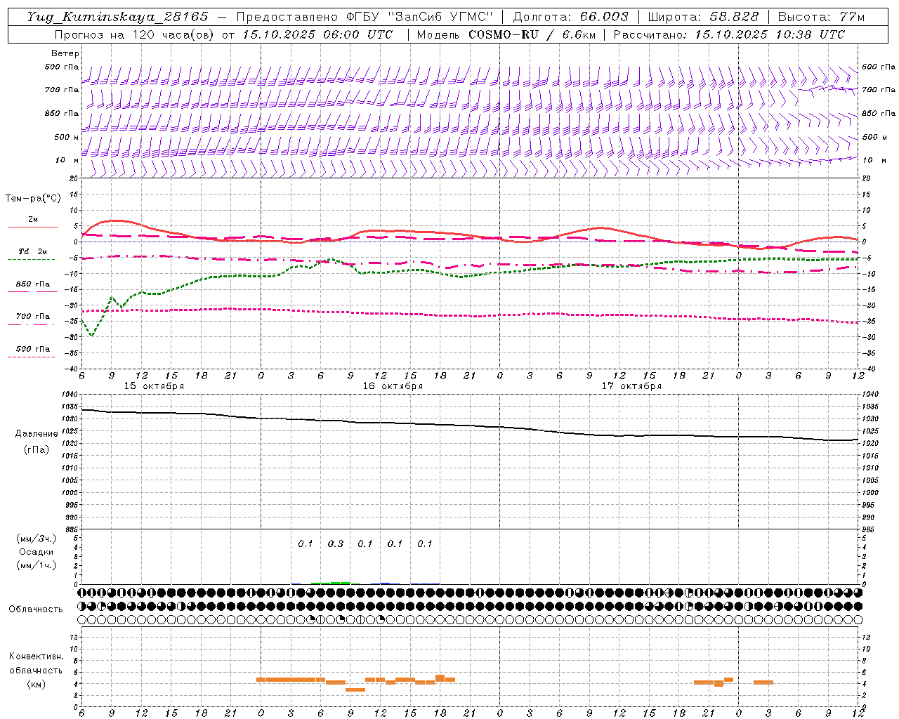899x719 pixels.
Task: Click the red line sample under "2м" legend
Action: (32, 227)
